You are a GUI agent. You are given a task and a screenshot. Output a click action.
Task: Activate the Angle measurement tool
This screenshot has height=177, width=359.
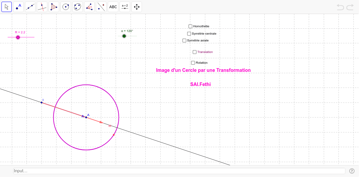click(x=89, y=7)
